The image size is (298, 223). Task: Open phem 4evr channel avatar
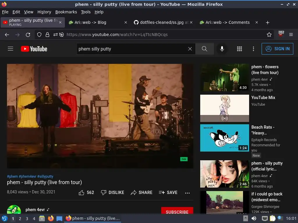[x=14, y=209]
